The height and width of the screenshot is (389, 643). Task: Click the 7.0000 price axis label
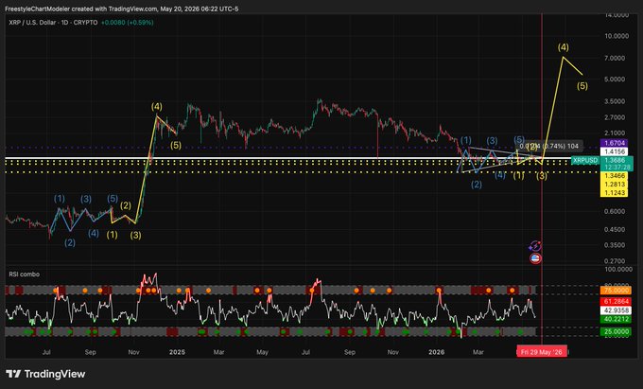coord(615,59)
